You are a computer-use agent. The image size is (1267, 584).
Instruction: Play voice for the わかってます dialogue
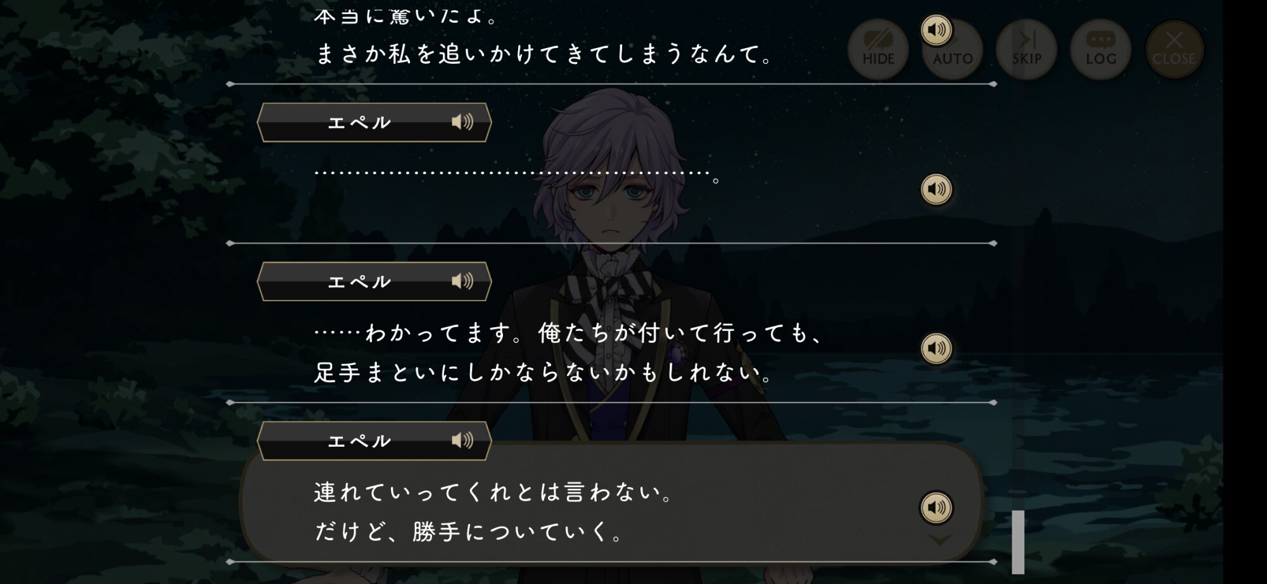[936, 348]
